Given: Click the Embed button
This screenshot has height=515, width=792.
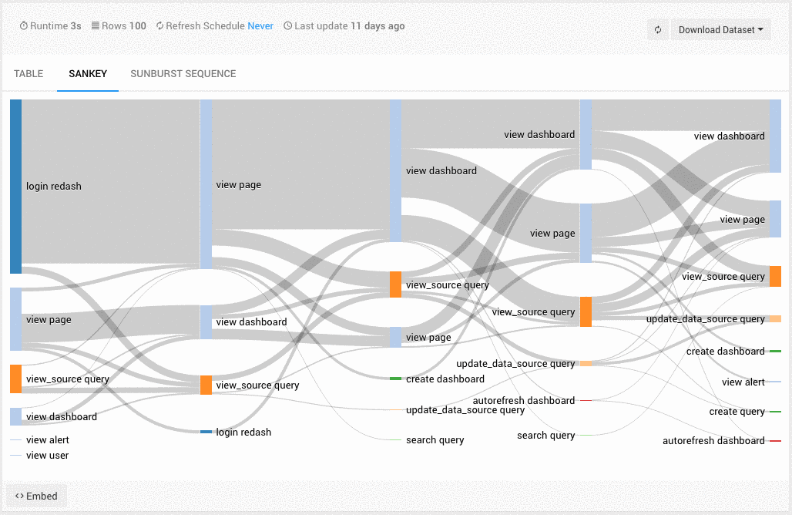Looking at the screenshot, I should [x=37, y=496].
